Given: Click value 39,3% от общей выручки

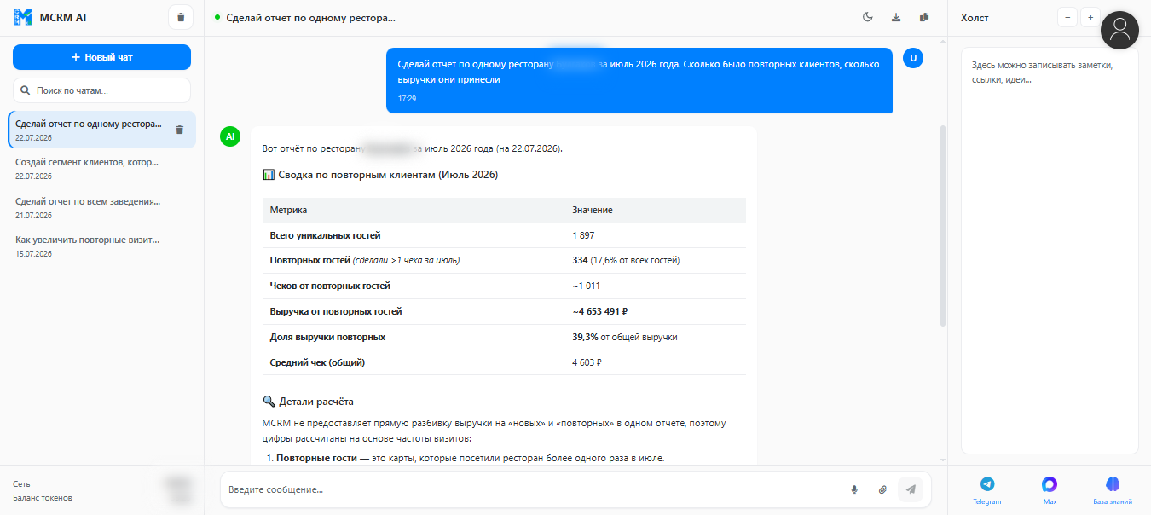Looking at the screenshot, I should (x=625, y=337).
